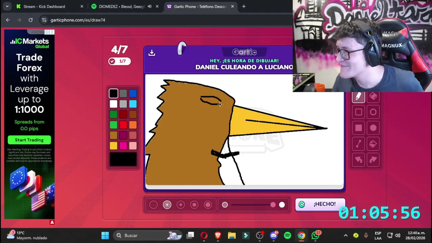This screenshot has height=243, width=432.
Task: Click the 1/7 players ready indicator
Action: (119, 61)
